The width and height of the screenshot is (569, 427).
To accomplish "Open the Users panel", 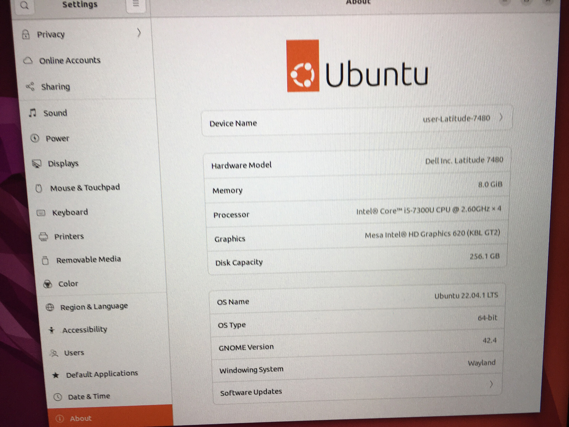I will [107, 352].
